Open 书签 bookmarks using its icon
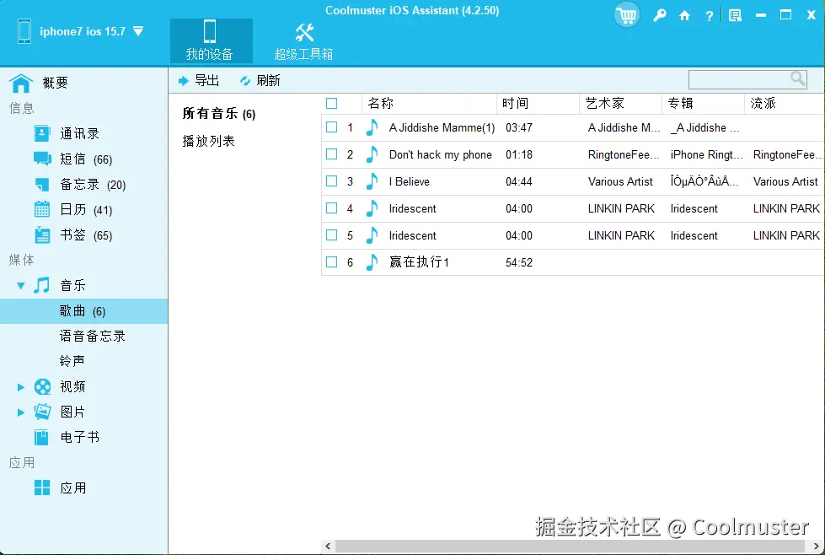The height and width of the screenshot is (555, 825). 44,234
